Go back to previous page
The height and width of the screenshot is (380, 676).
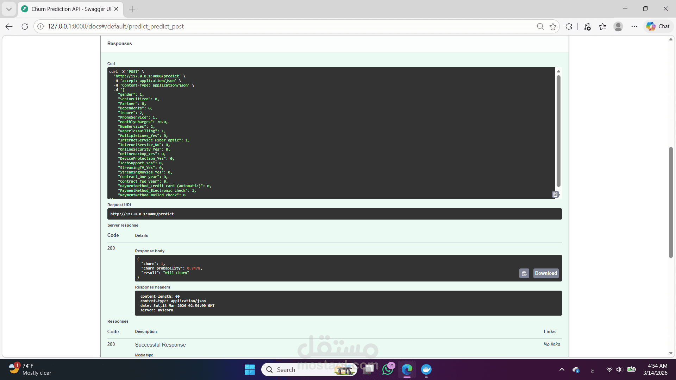[9, 26]
